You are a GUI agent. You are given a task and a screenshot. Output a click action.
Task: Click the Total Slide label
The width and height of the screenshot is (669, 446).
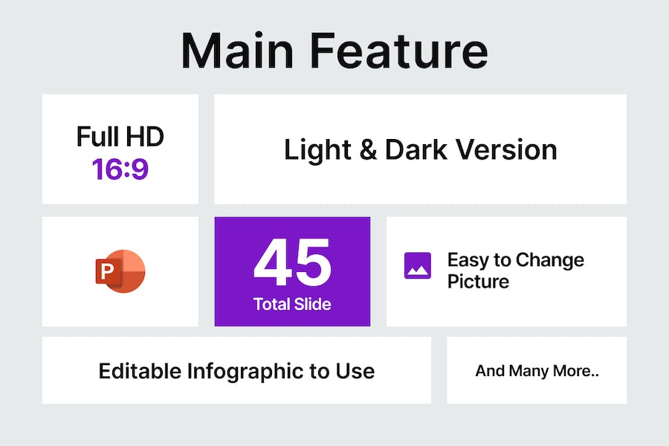coord(292,304)
